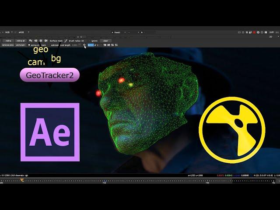Click the orange playhead marker on timeline
This screenshot has height=210, width=280.
pyautogui.click(x=22, y=180)
